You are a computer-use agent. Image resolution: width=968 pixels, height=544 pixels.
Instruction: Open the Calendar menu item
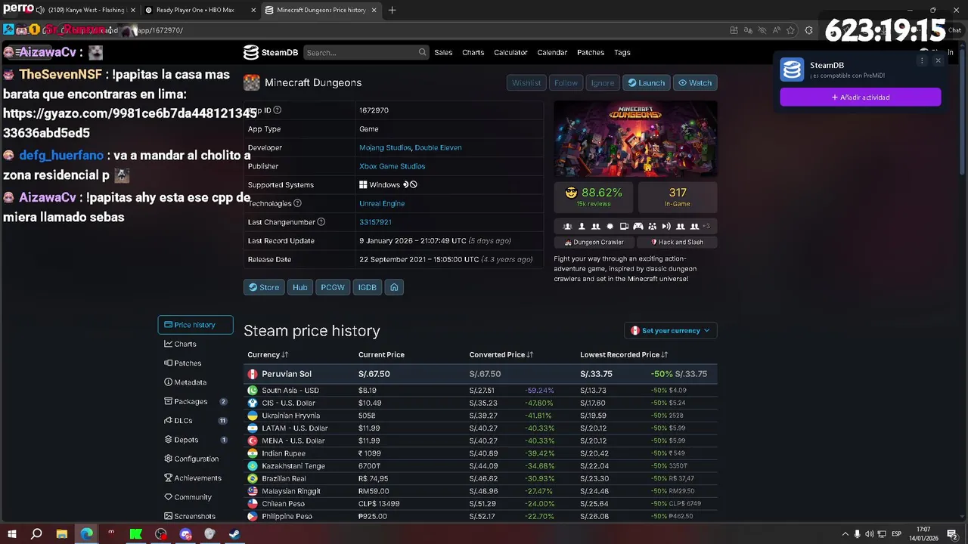552,52
